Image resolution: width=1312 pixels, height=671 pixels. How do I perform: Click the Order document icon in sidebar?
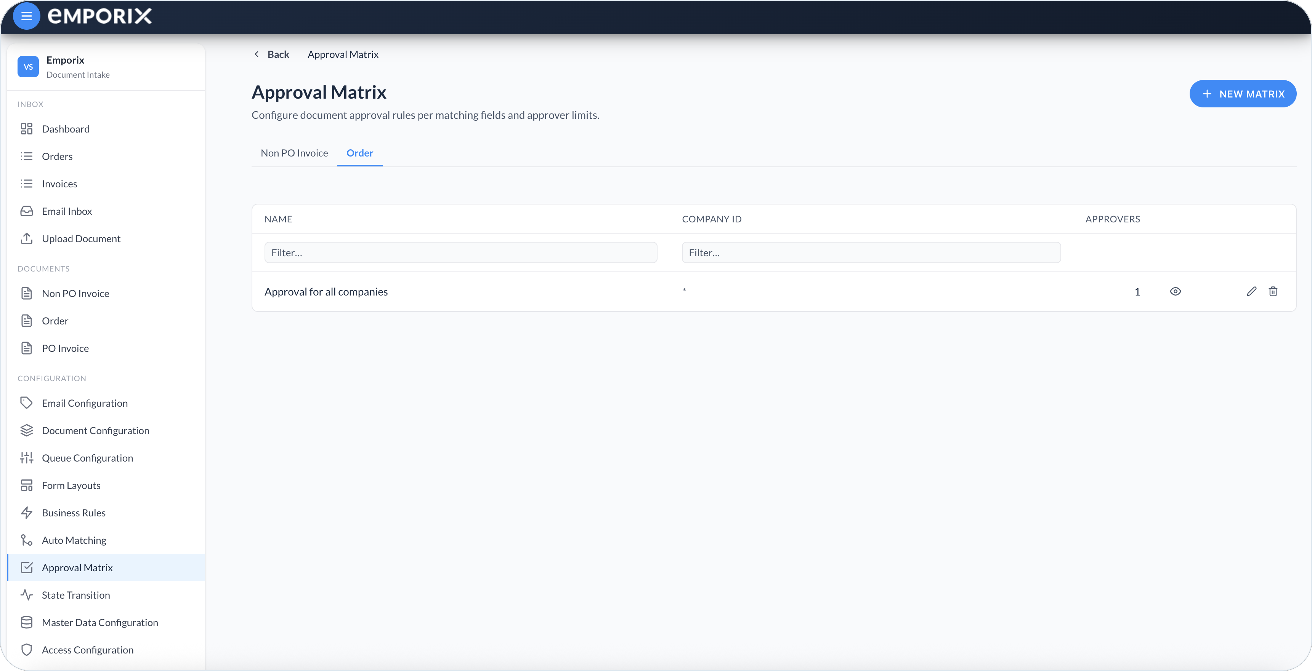pyautogui.click(x=26, y=321)
